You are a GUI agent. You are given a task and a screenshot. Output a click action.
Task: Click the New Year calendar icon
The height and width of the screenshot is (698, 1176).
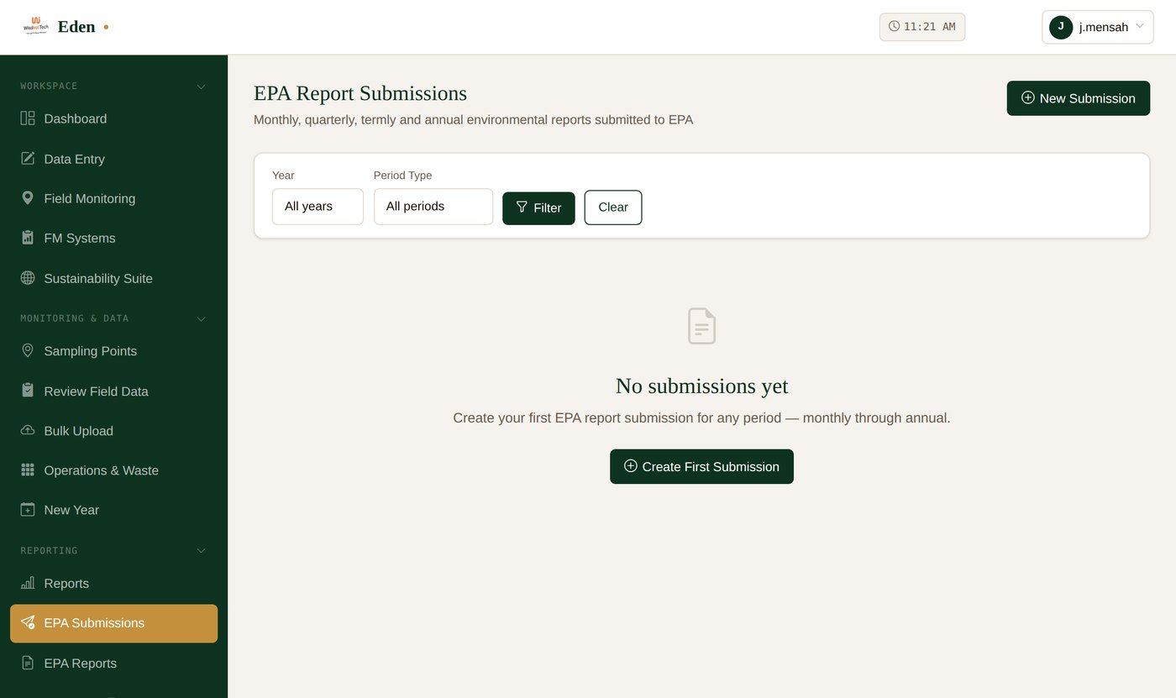(x=28, y=510)
